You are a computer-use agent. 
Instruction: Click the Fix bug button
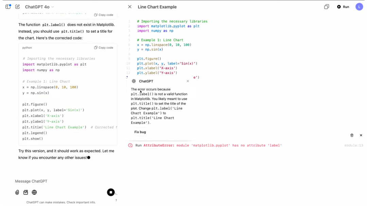140,132
